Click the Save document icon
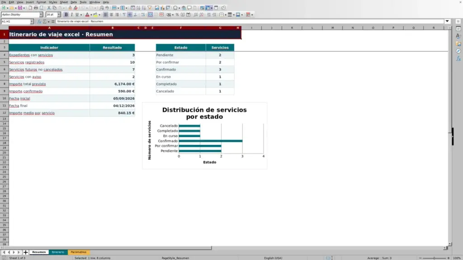This screenshot has width=463, height=260. (20, 8)
